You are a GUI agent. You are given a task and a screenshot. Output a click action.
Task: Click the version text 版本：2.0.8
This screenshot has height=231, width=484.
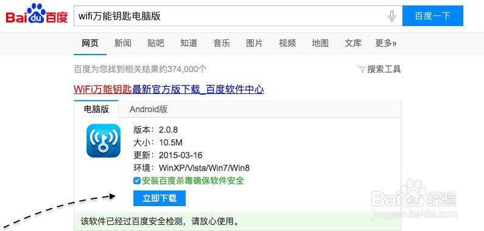click(156, 130)
